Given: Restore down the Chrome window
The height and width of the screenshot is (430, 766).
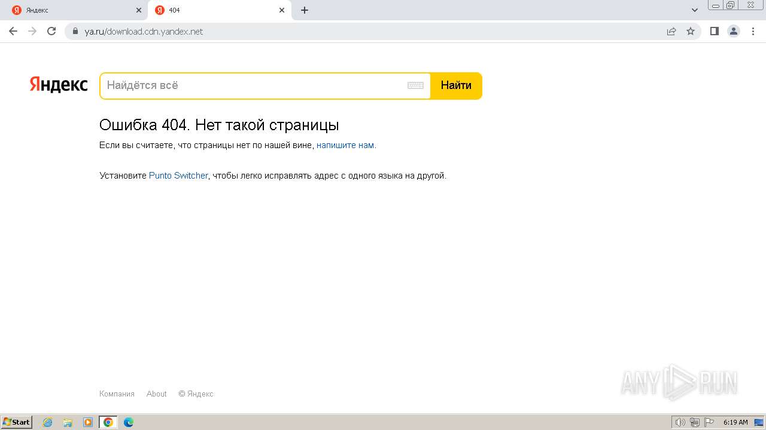Looking at the screenshot, I should [731, 5].
